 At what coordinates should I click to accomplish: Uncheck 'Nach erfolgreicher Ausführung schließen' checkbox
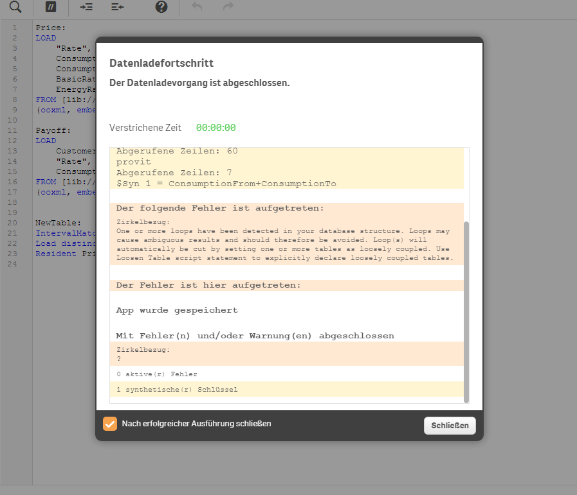110,423
